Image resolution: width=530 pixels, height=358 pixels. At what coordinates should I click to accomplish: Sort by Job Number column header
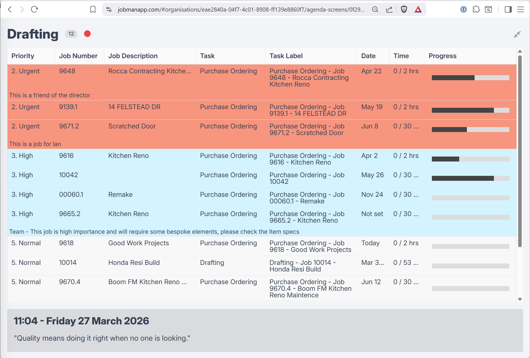[78, 56]
